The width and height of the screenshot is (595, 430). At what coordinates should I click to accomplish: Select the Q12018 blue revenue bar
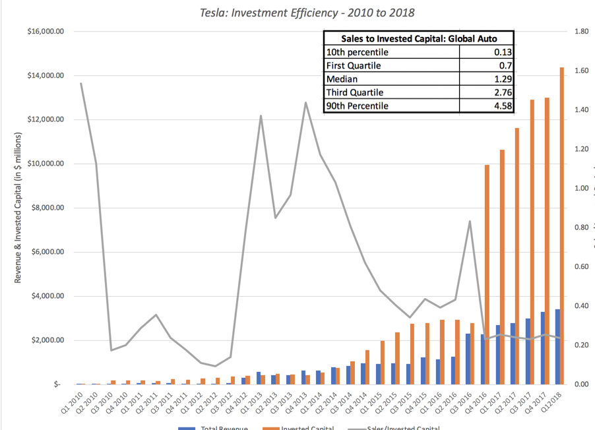(x=557, y=346)
